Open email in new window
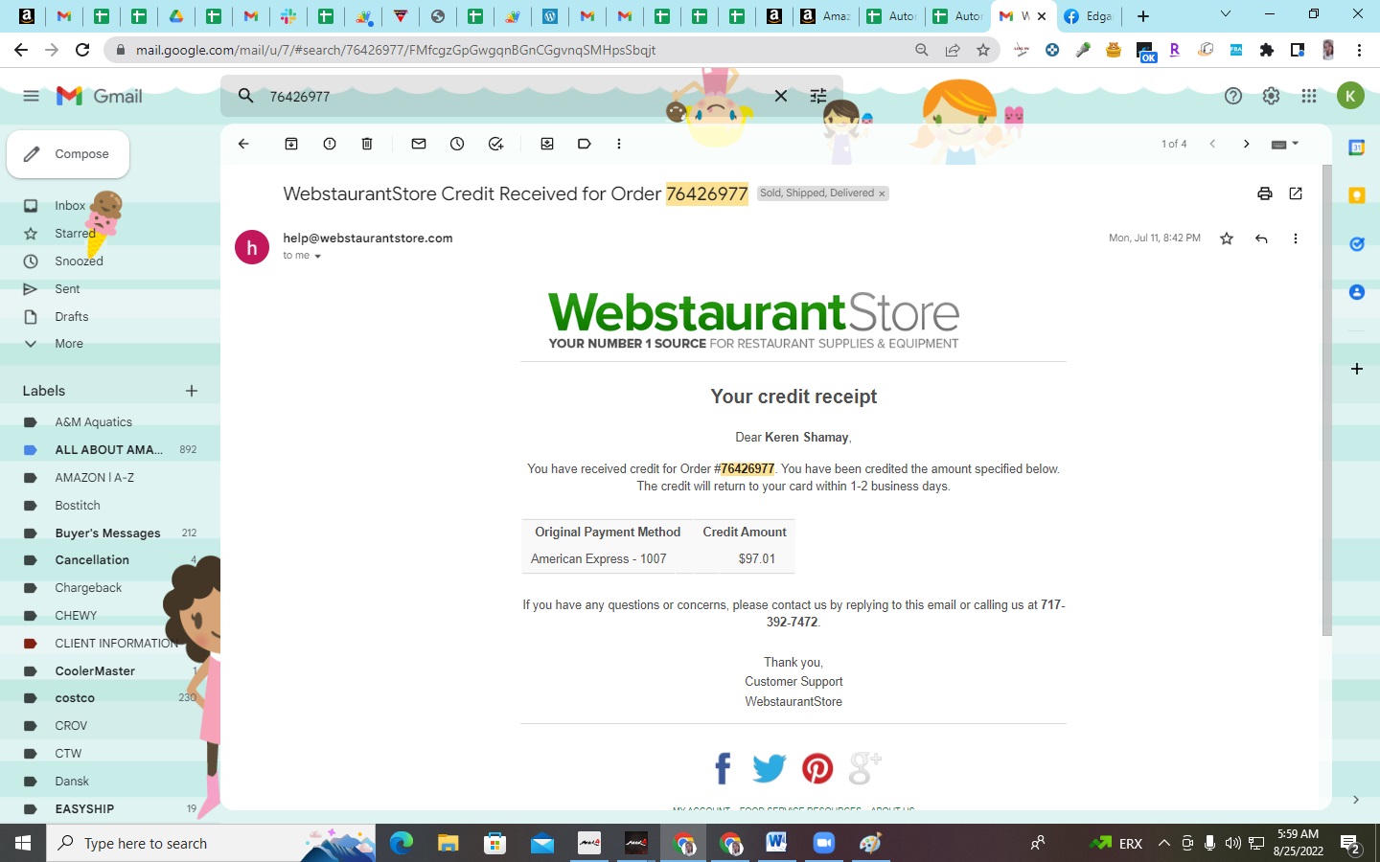This screenshot has height=862, width=1380. pyautogui.click(x=1296, y=193)
